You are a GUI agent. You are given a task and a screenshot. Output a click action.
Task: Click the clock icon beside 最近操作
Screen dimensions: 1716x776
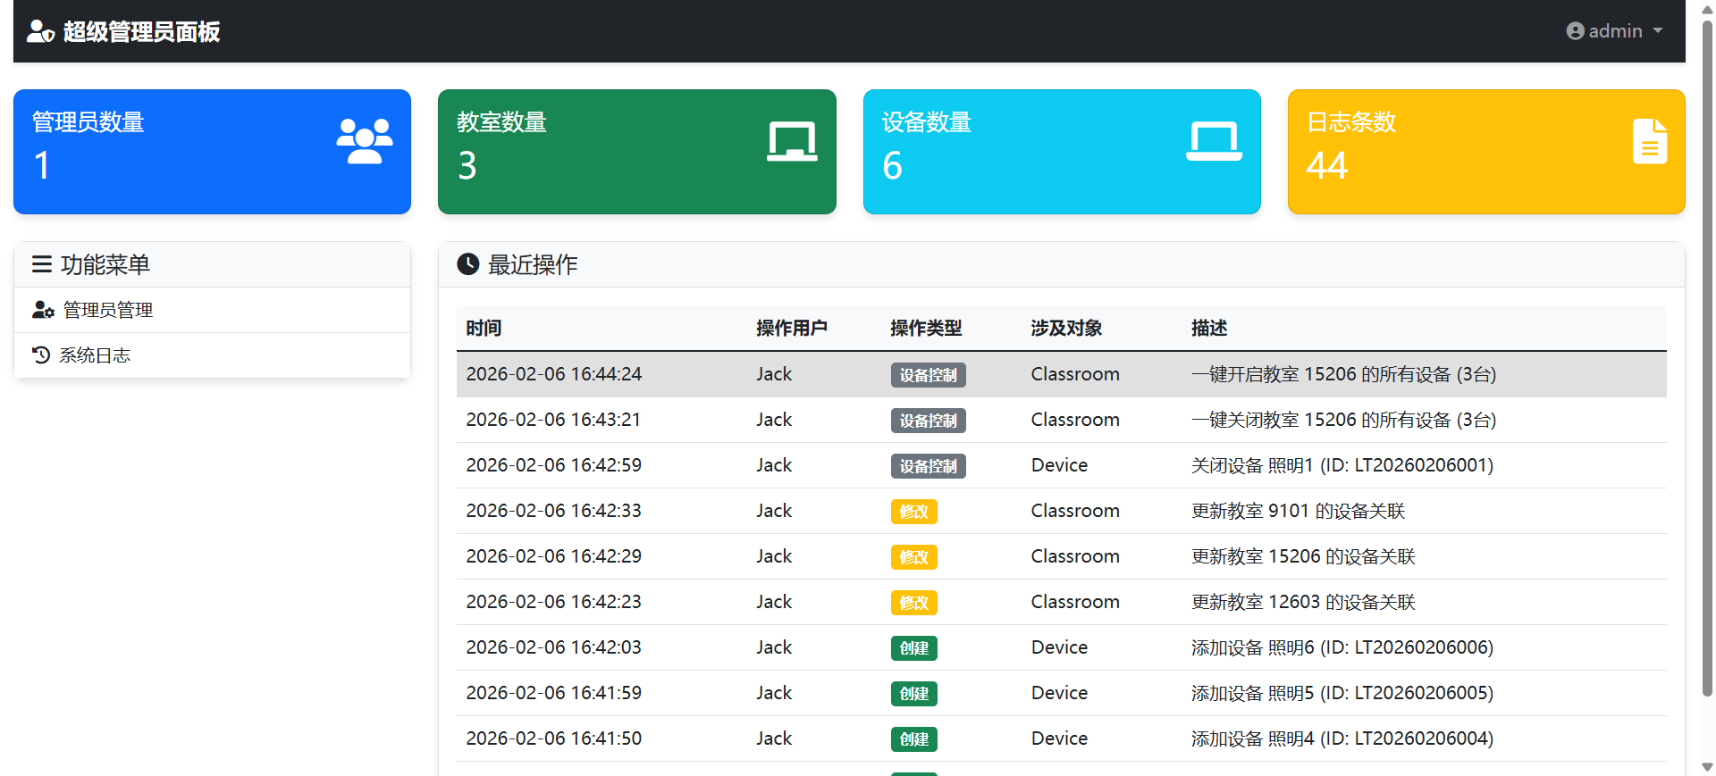click(x=467, y=264)
